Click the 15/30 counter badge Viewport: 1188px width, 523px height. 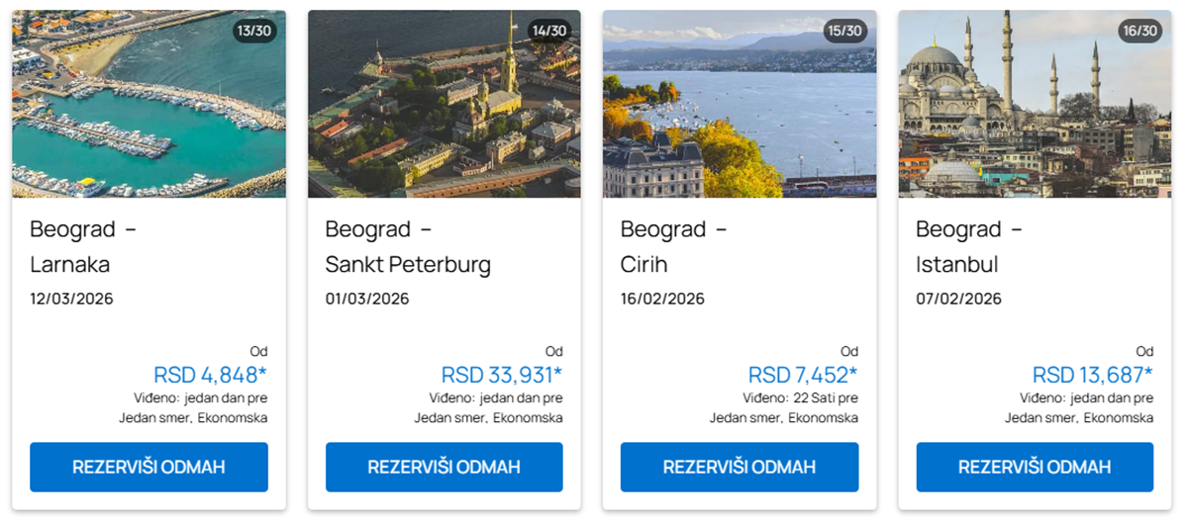click(843, 31)
